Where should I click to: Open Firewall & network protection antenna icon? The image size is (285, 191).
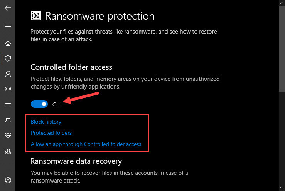click(8, 89)
